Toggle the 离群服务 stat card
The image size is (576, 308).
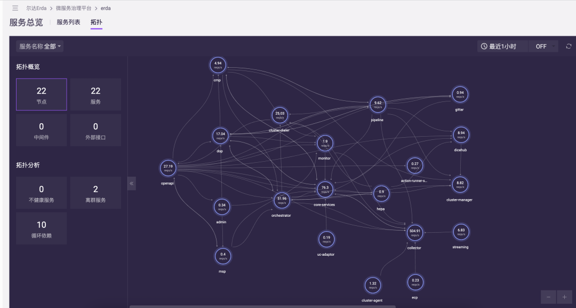[x=95, y=193]
